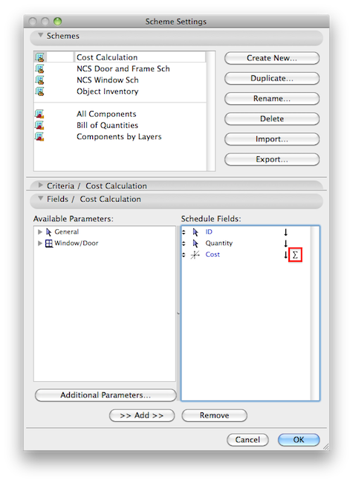The image size is (353, 483).
Task: Select the Object Inventory scheme
Action: (x=120, y=92)
